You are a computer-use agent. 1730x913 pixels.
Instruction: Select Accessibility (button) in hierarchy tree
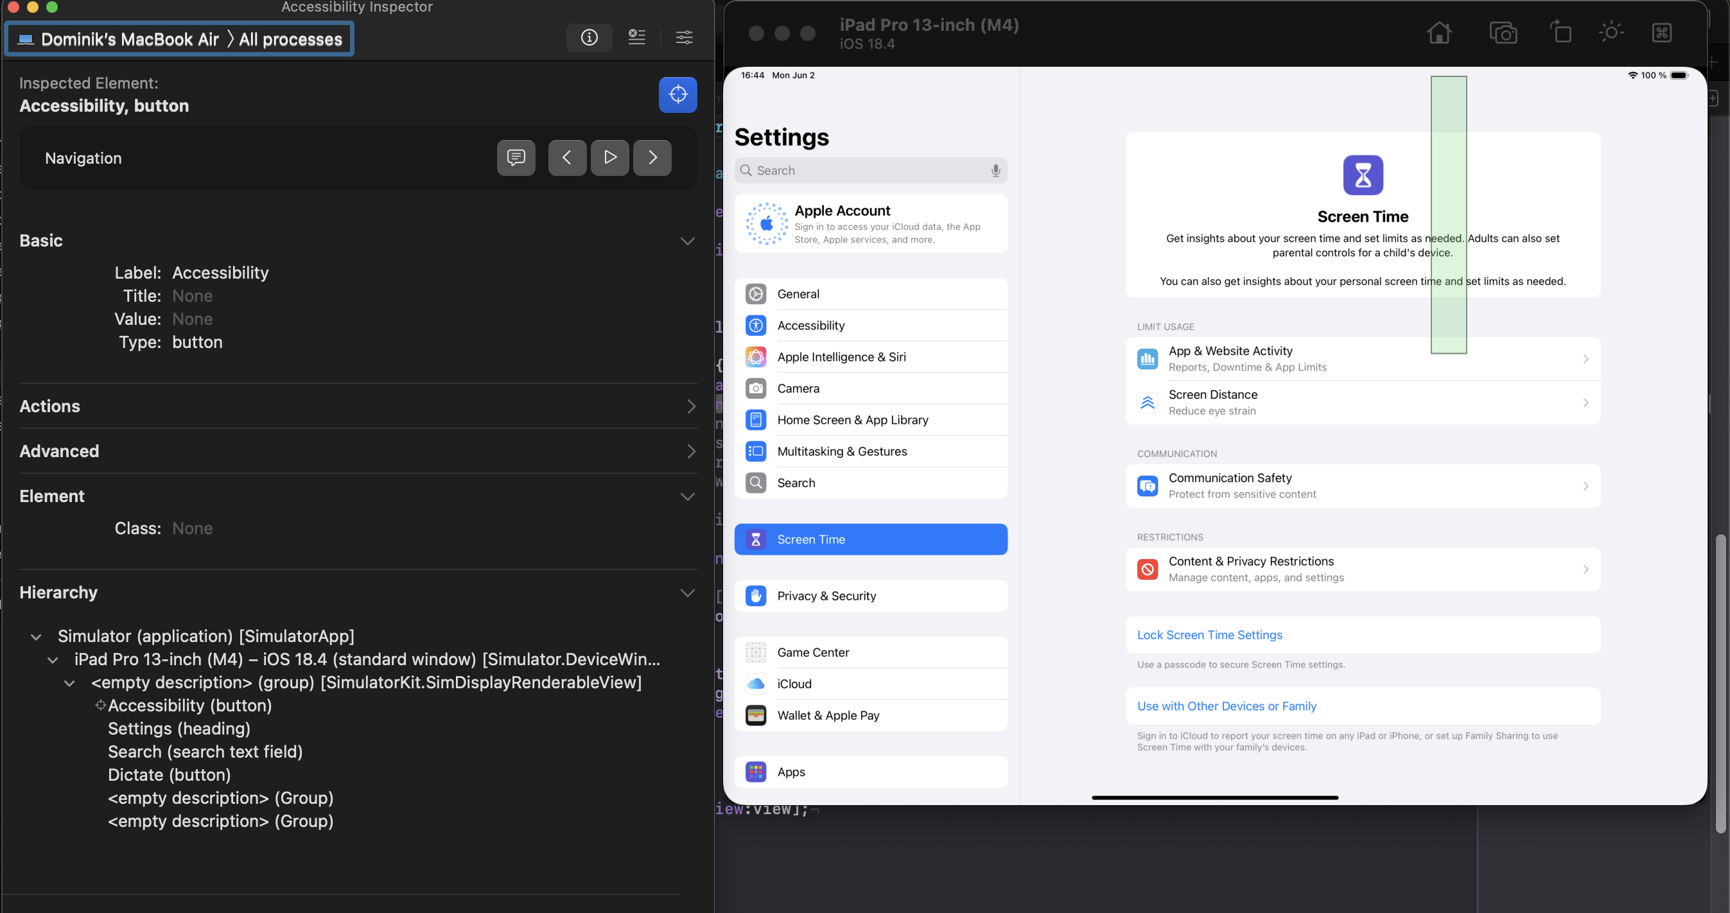[x=190, y=706]
